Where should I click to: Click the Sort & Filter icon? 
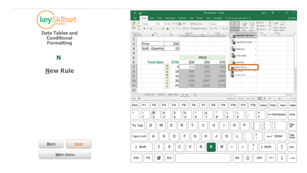276,24
